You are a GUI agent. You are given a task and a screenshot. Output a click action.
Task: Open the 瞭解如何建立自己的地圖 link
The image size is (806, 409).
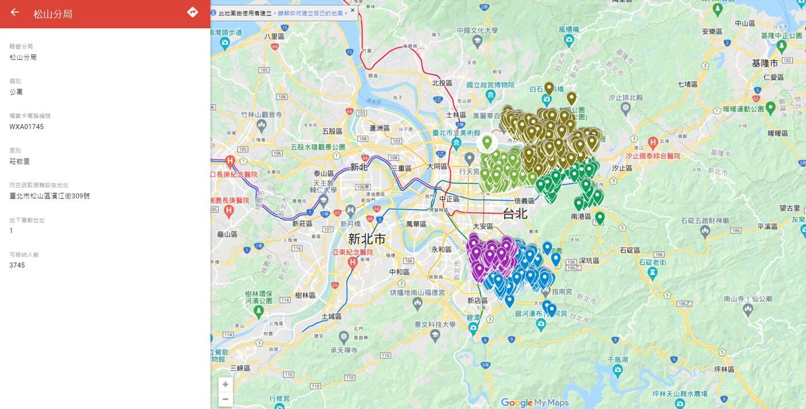click(311, 13)
